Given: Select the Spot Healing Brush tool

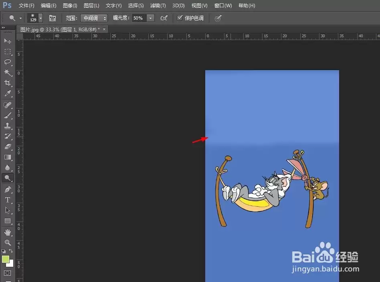Looking at the screenshot, I should tap(8, 105).
